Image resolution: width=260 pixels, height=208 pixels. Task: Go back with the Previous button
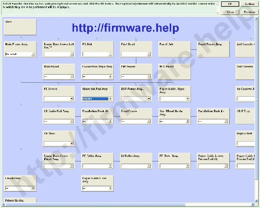tap(249, 12)
